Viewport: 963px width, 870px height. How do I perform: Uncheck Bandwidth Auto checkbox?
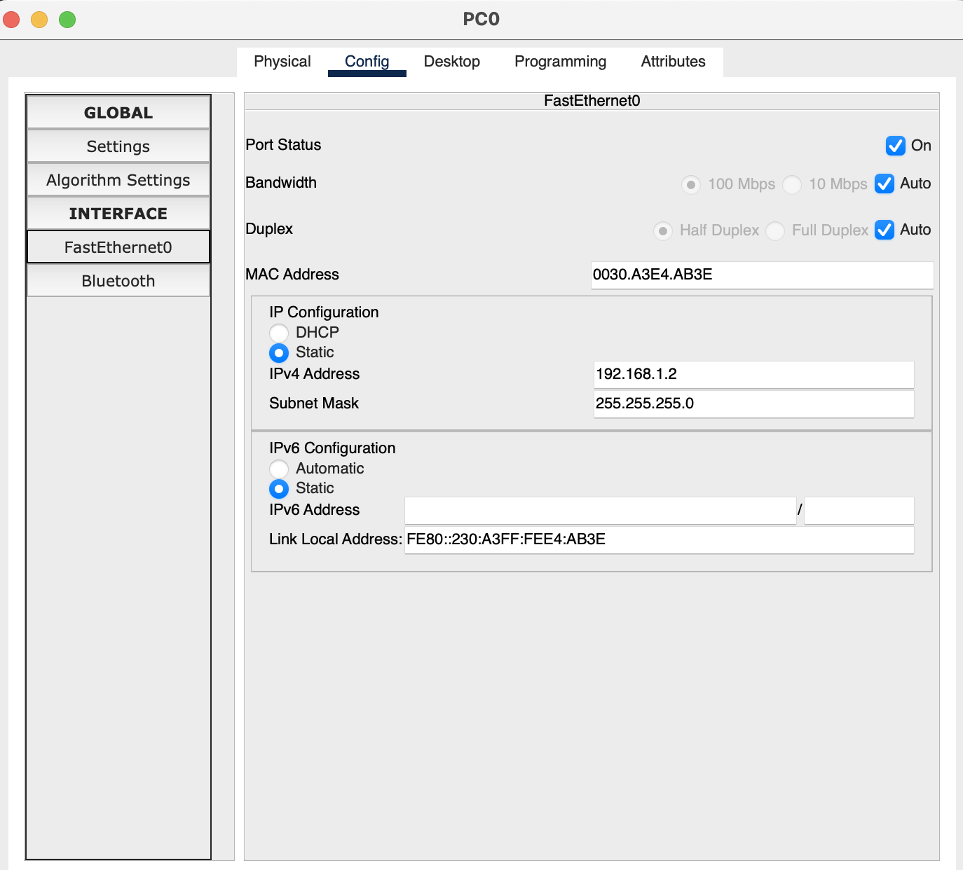[x=885, y=184]
